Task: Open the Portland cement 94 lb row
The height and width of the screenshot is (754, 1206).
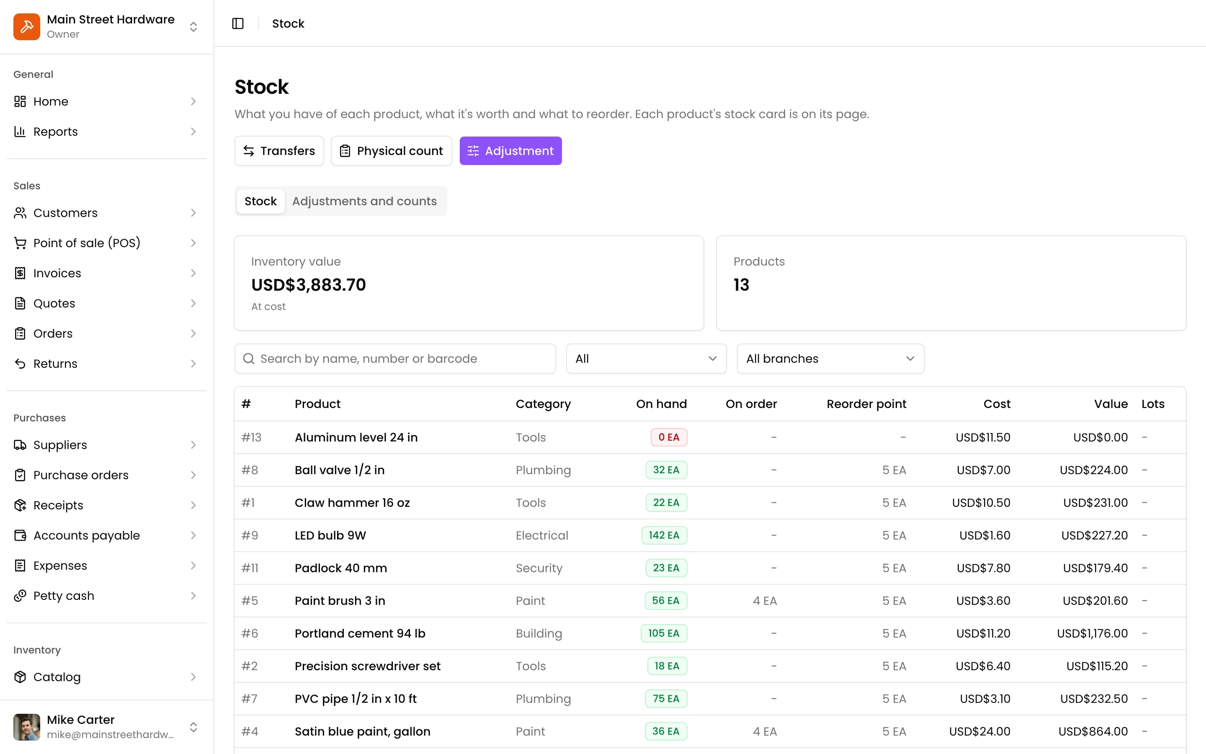Action: 710,633
